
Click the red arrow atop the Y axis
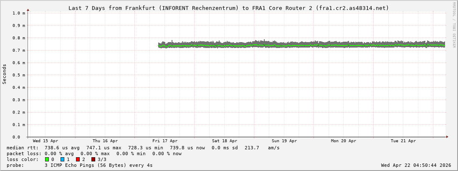[28, 9]
